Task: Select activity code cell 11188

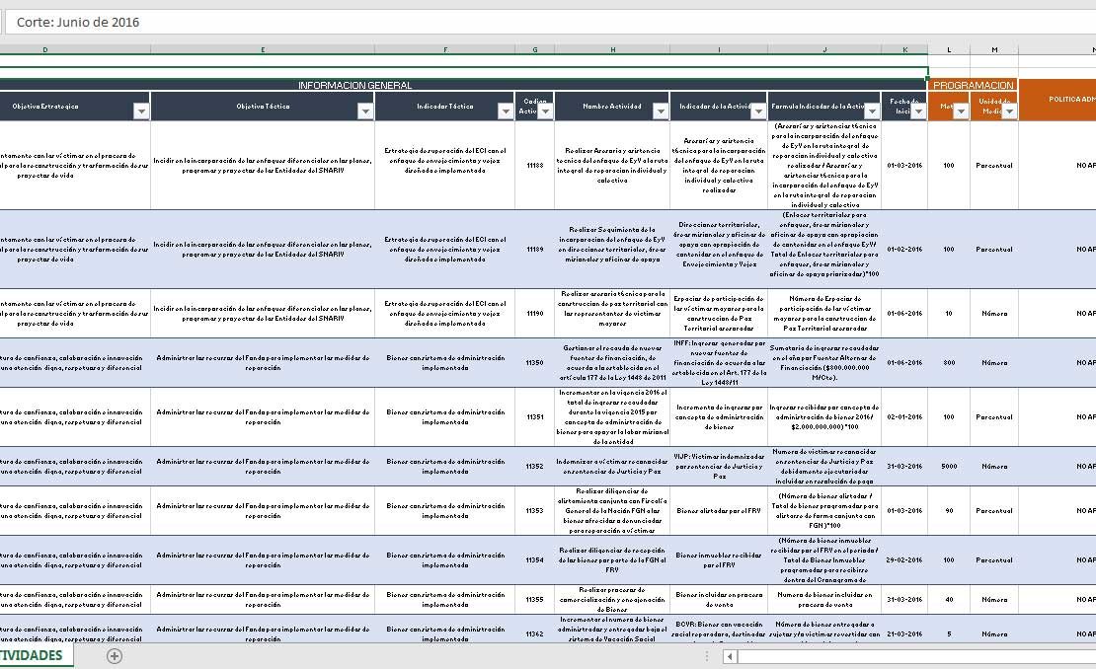Action: pyautogui.click(x=535, y=166)
